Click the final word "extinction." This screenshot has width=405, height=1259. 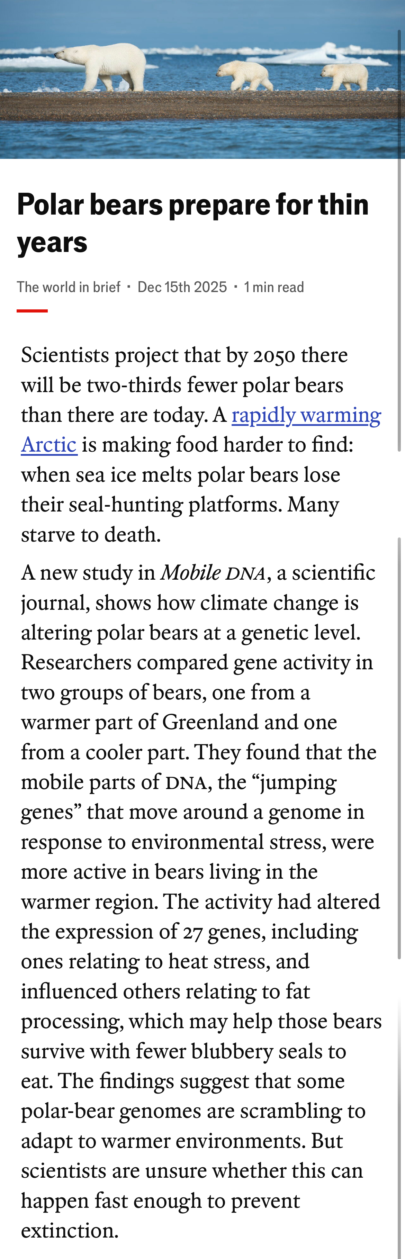pos(70,1231)
